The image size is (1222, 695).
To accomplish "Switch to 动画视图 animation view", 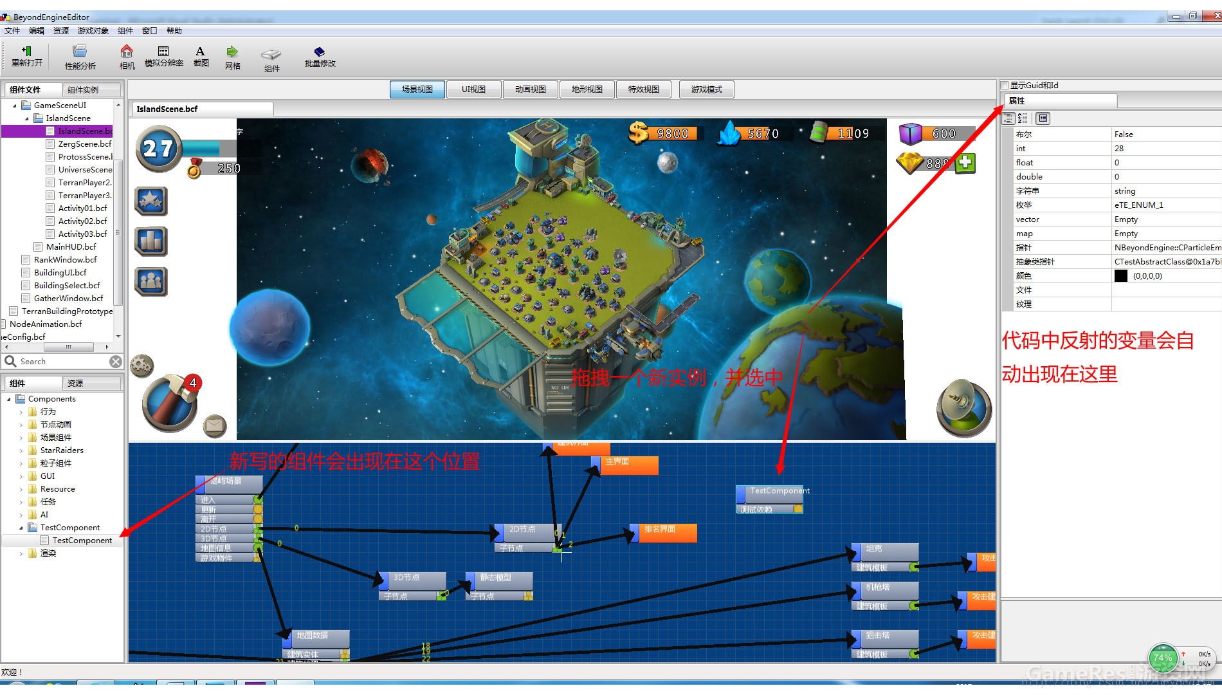I will pyautogui.click(x=530, y=89).
